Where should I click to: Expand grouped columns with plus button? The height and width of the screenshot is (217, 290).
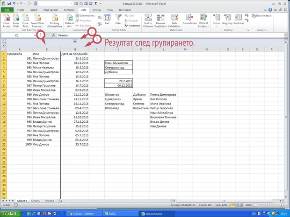pos(74,42)
